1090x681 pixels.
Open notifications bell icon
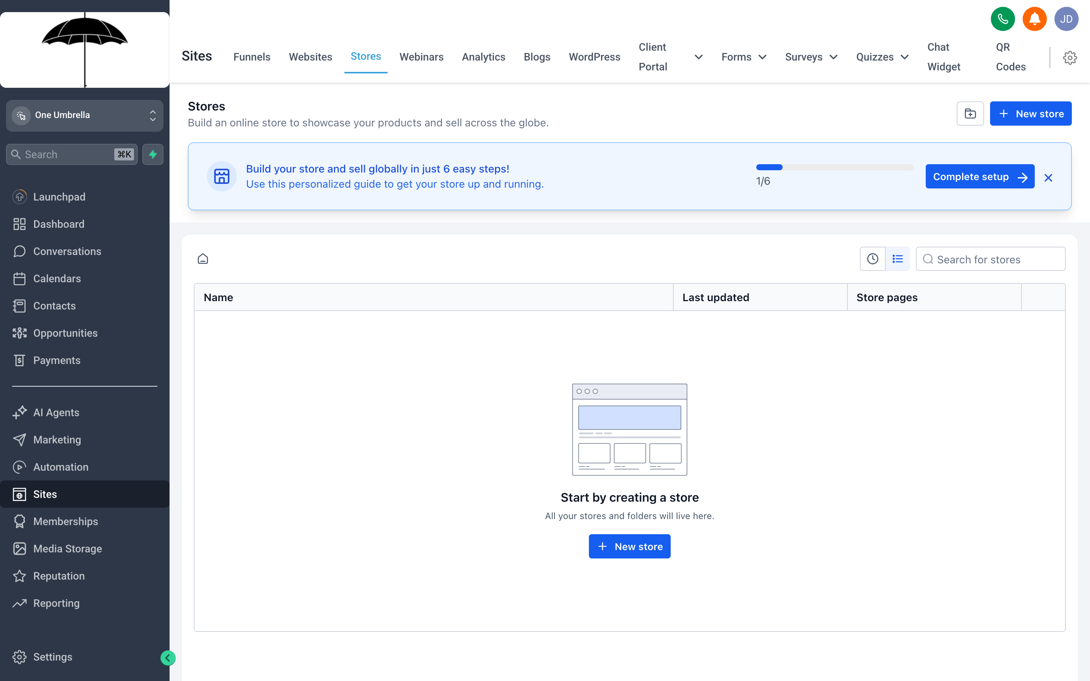(1034, 19)
